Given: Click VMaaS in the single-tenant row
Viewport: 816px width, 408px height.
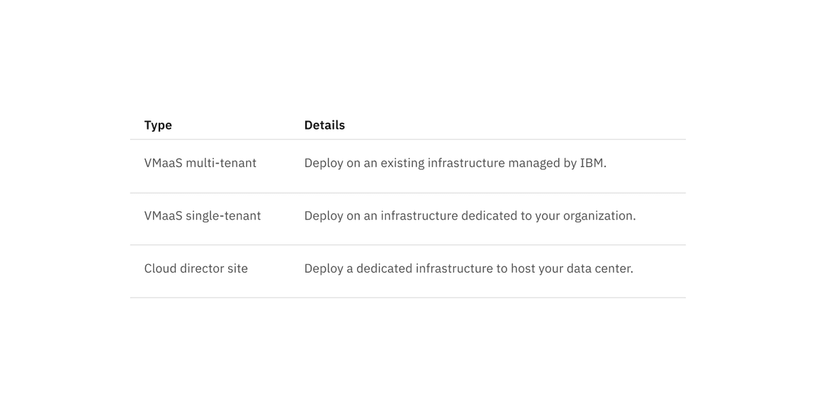Looking at the screenshot, I should (163, 216).
